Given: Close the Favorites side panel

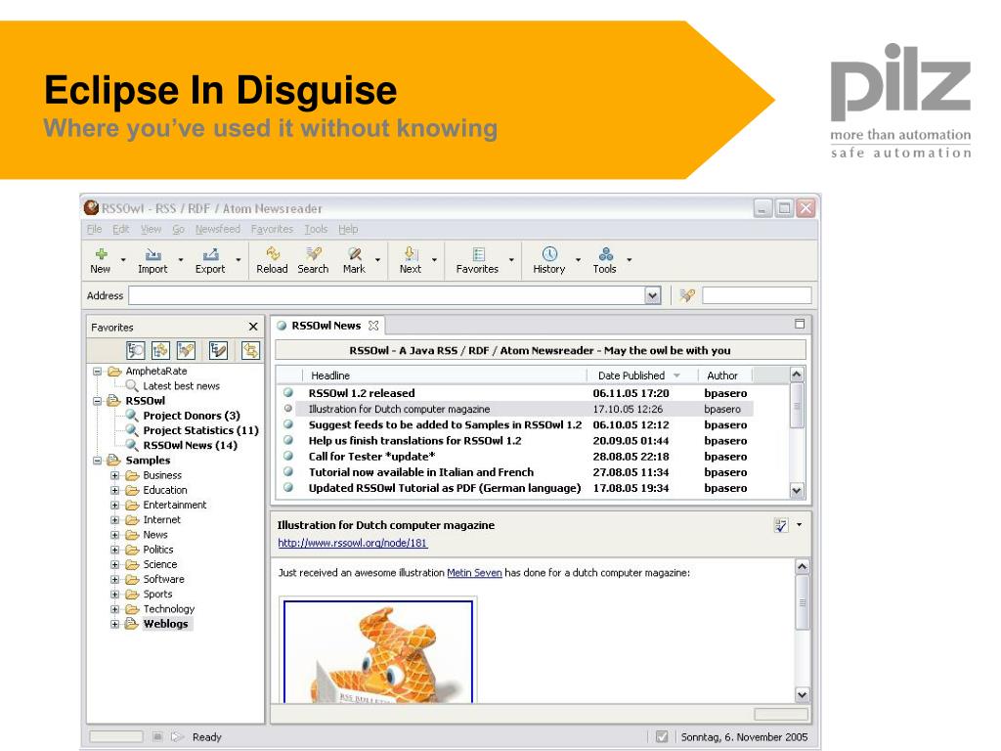Looking at the screenshot, I should [253, 327].
